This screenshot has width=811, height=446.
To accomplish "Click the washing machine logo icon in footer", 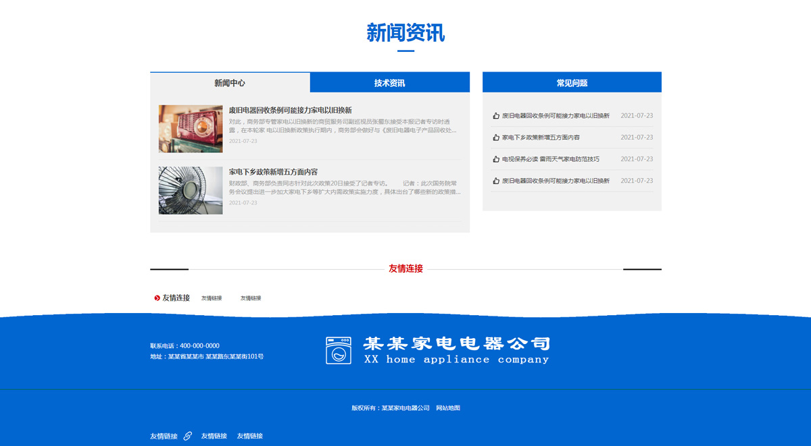I will click(339, 351).
